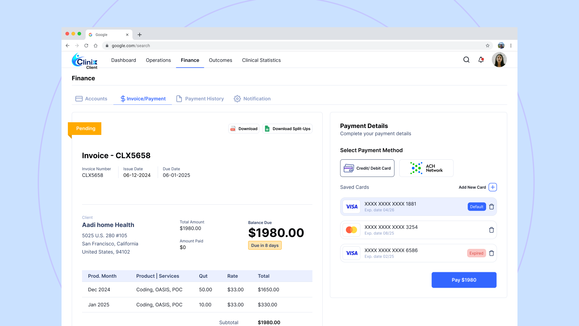Select Credit/ Debit Card payment method
Viewport: 579px width, 326px height.
tap(367, 168)
